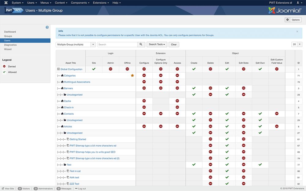This screenshot has width=306, height=191.
Task: Click the PWT ACL logo badge
Action: pos(14,10)
